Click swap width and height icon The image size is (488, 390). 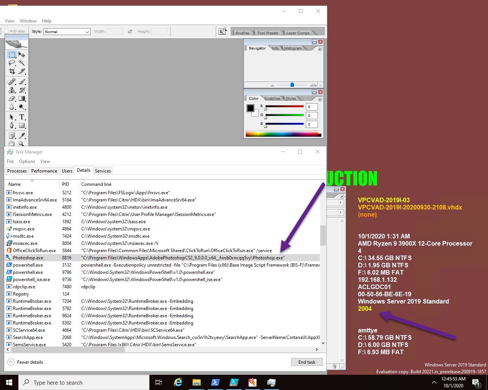click(130, 31)
